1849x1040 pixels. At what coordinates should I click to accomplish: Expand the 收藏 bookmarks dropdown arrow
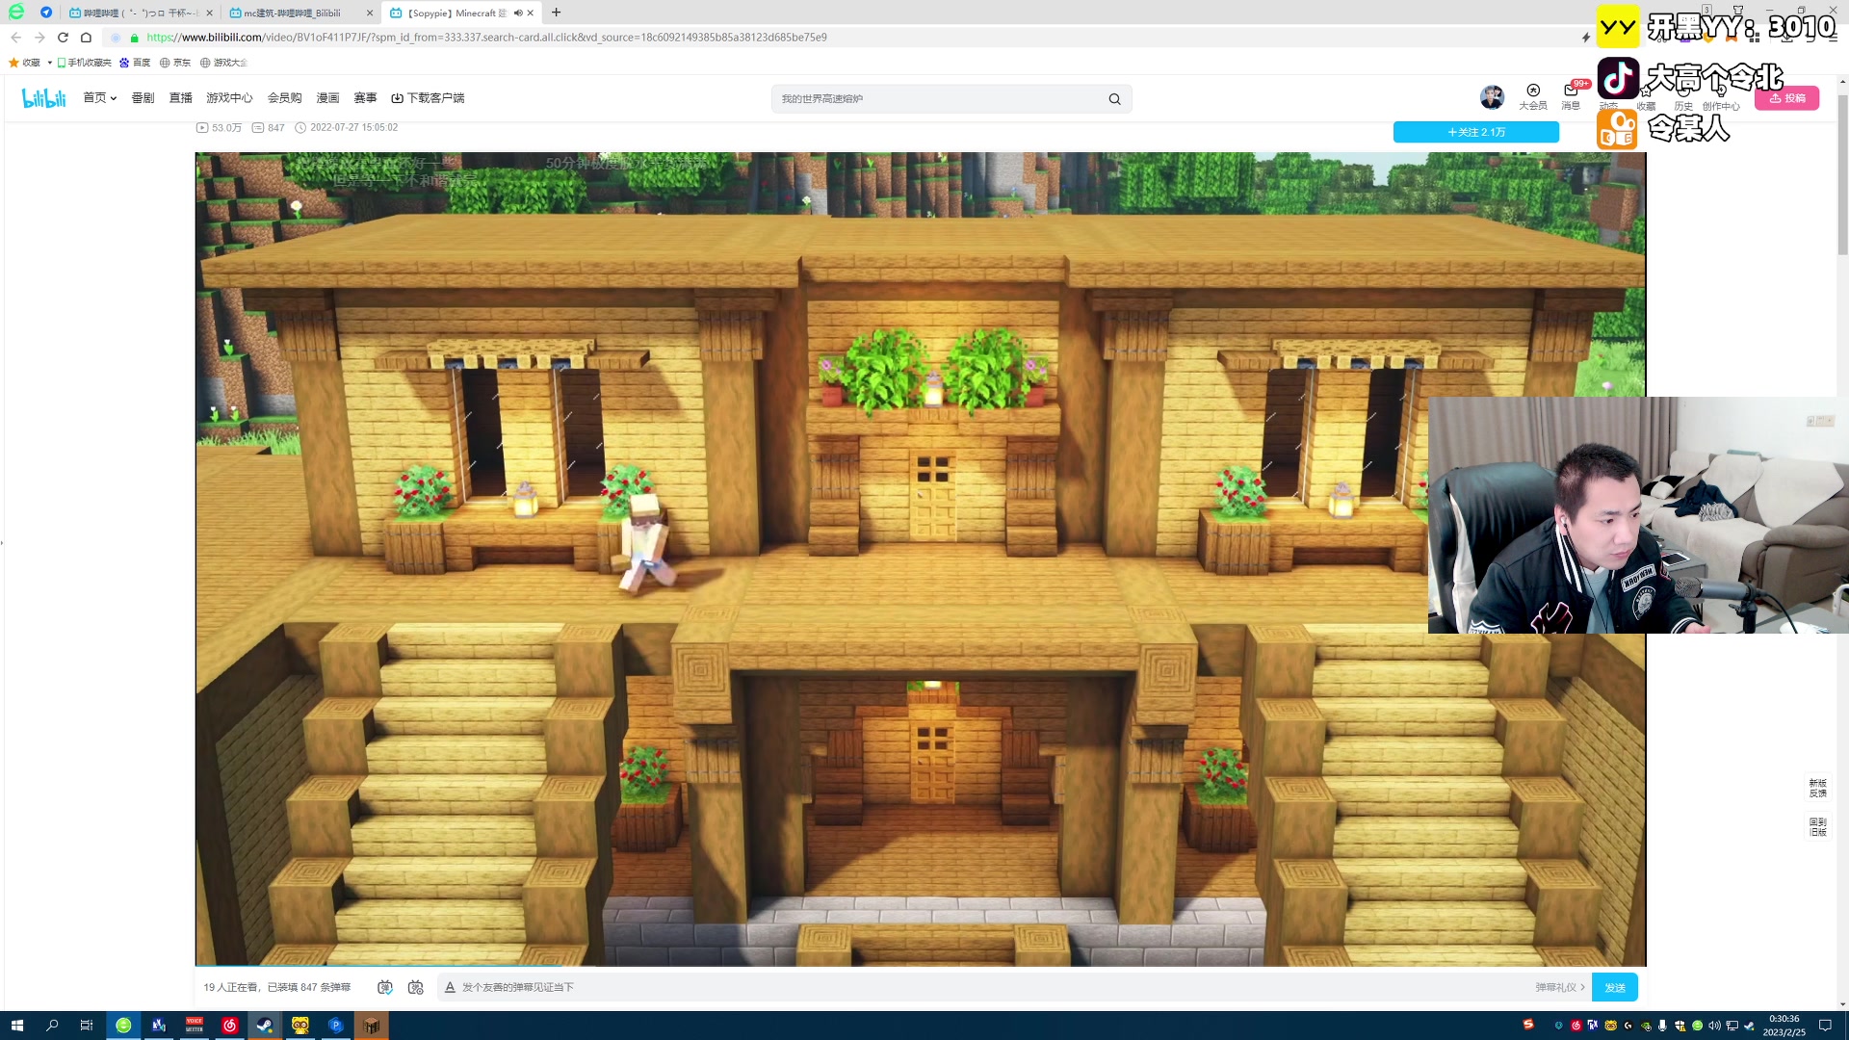[49, 63]
